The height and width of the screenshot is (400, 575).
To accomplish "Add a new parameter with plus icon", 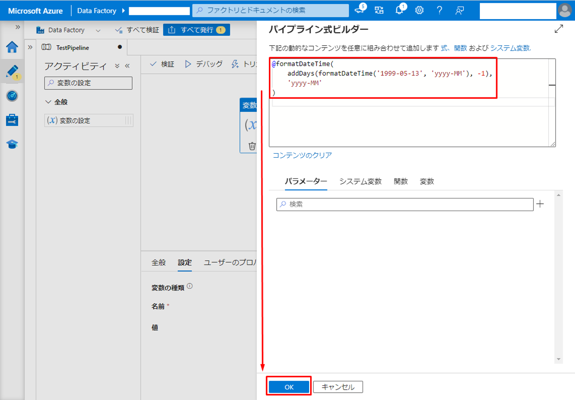I will [x=540, y=204].
